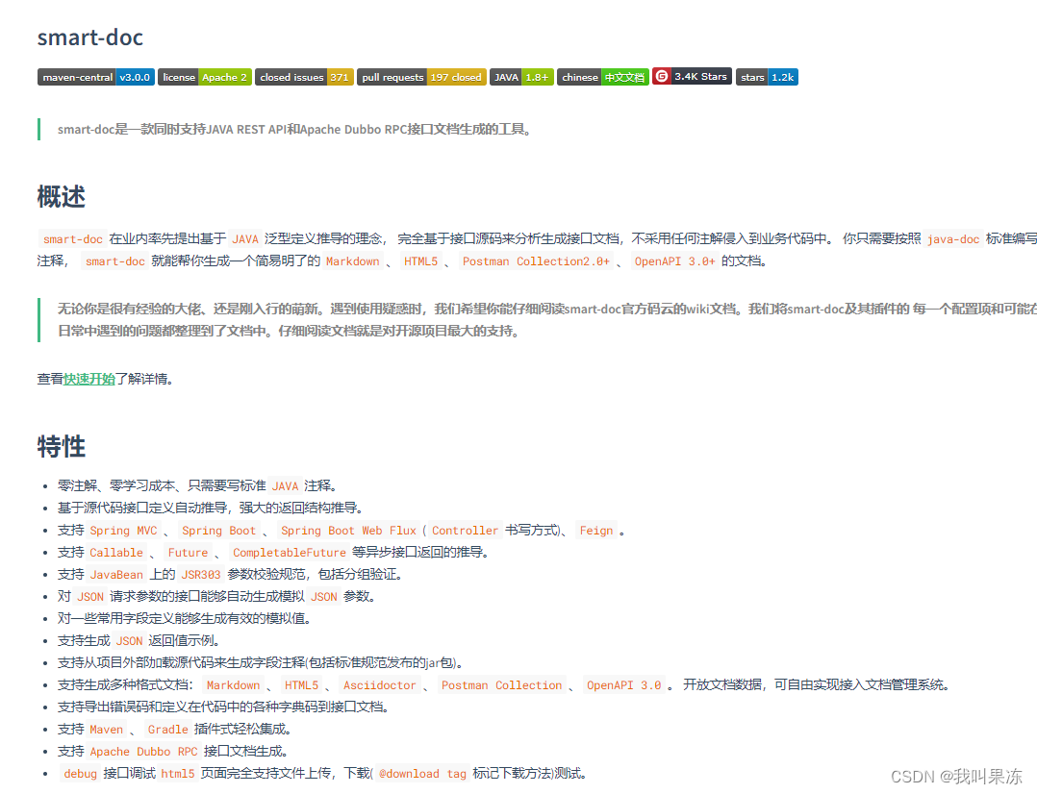Click the quote describing smart-doc as JAVA REST API tool

click(x=294, y=130)
